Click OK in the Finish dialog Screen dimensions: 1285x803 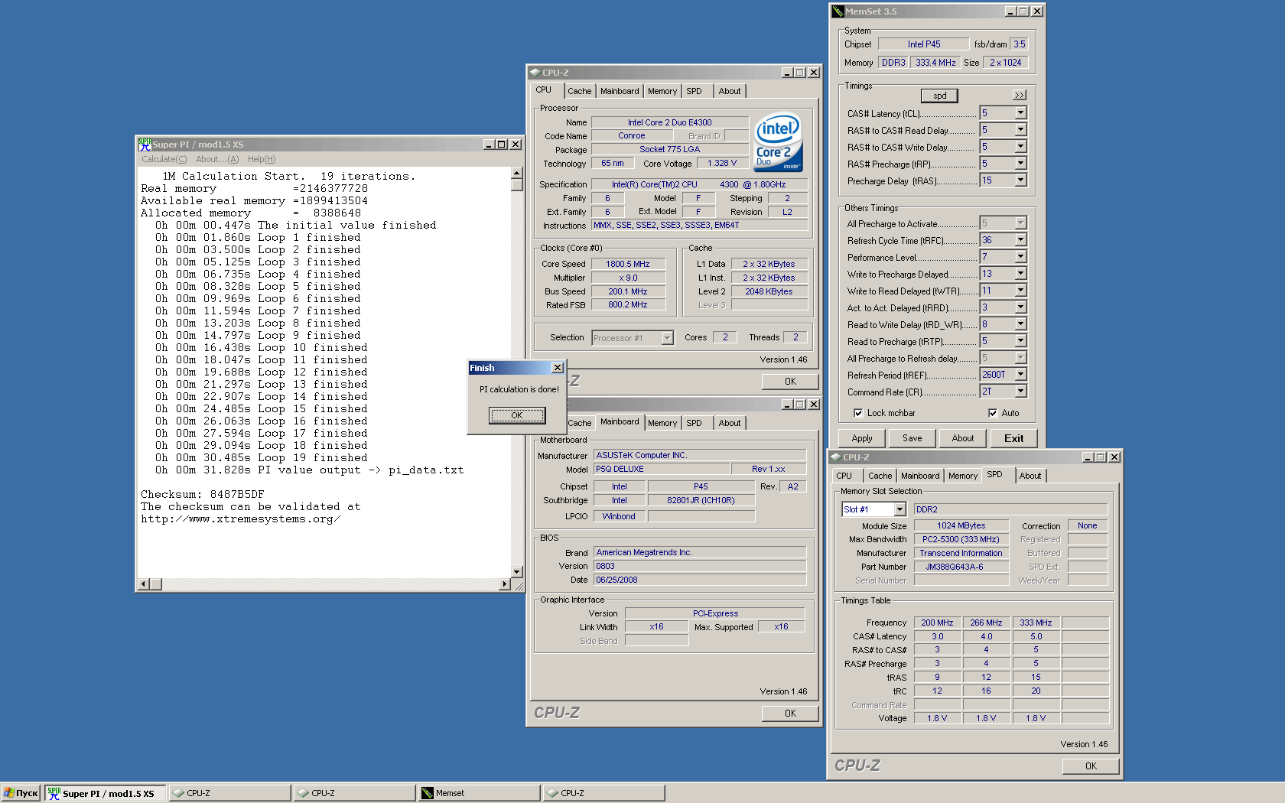pos(517,415)
